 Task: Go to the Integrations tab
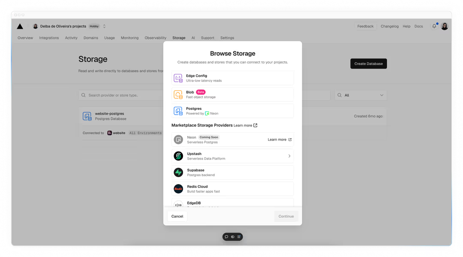[x=49, y=38]
